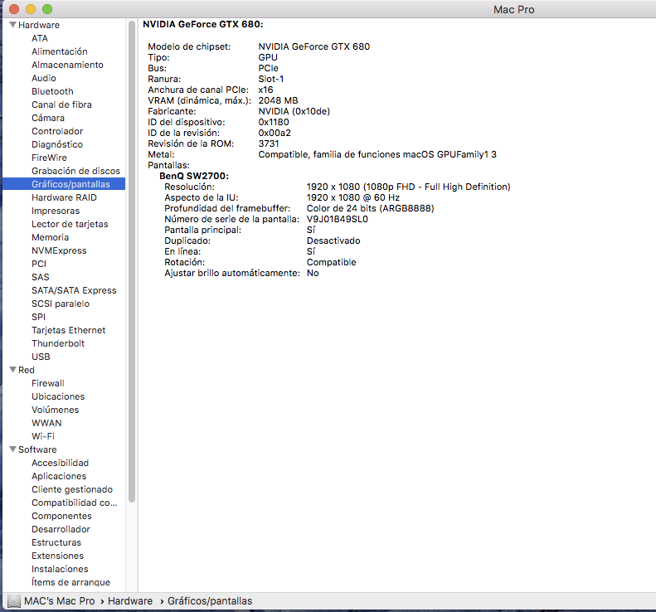Select the highlighted Gráficos/pantallas row

click(x=64, y=184)
